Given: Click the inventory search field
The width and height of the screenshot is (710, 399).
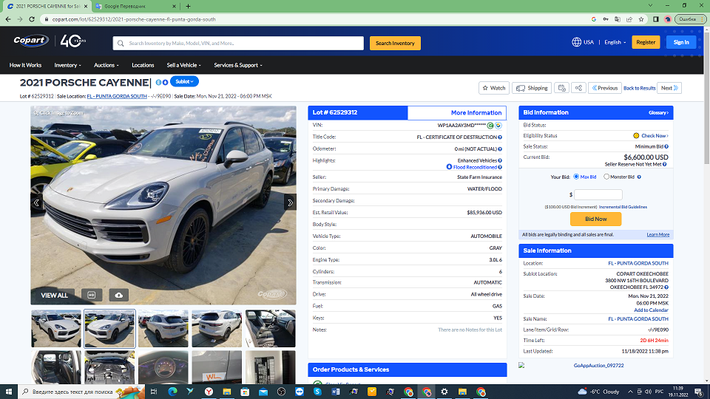Looking at the screenshot, I should [x=238, y=44].
